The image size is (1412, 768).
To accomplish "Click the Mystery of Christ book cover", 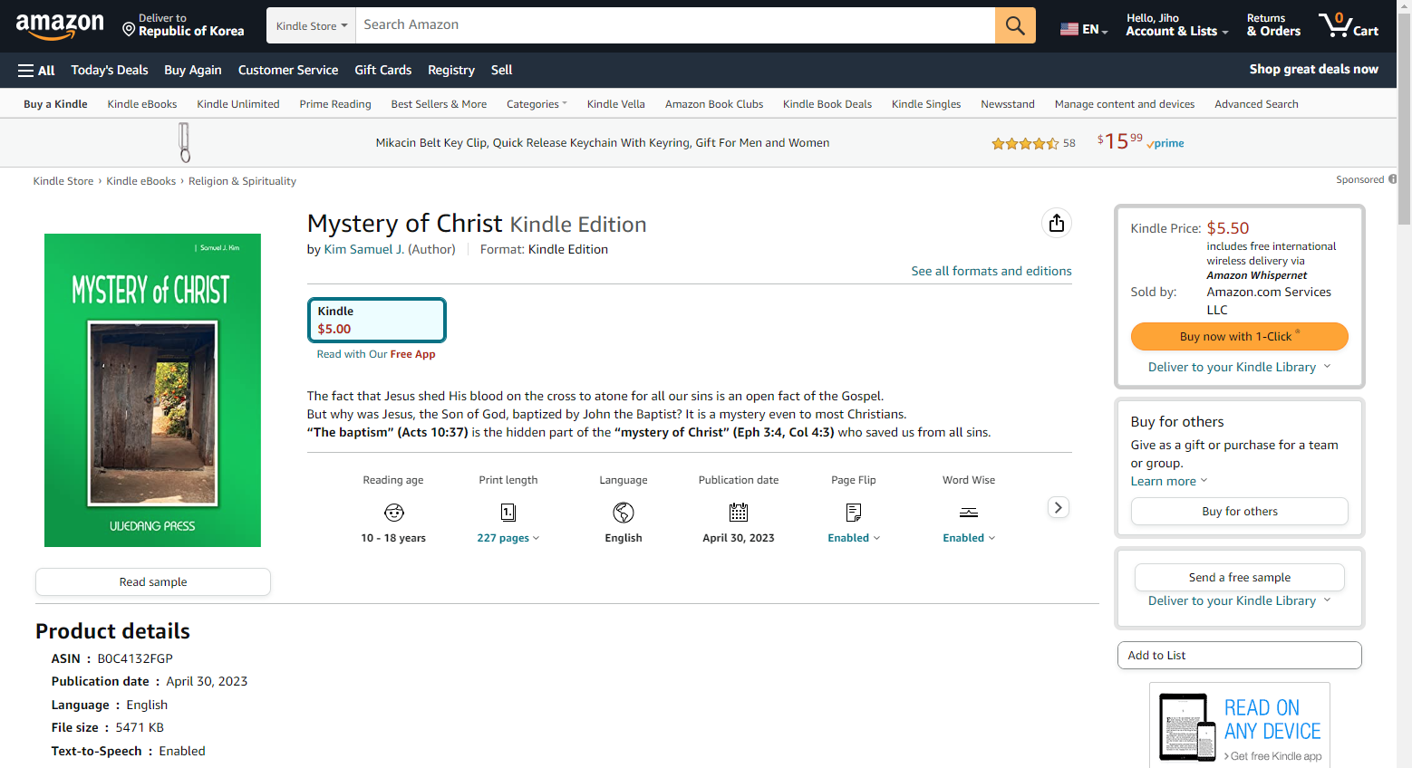I will pyautogui.click(x=152, y=390).
